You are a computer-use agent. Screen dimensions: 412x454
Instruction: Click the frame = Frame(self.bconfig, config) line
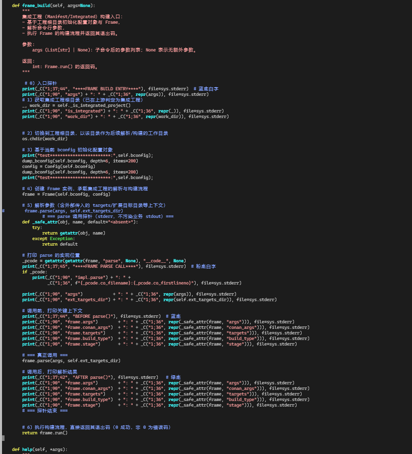(66, 194)
